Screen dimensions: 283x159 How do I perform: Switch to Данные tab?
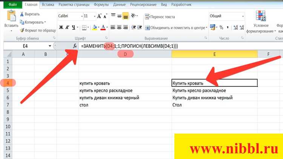point(119,5)
